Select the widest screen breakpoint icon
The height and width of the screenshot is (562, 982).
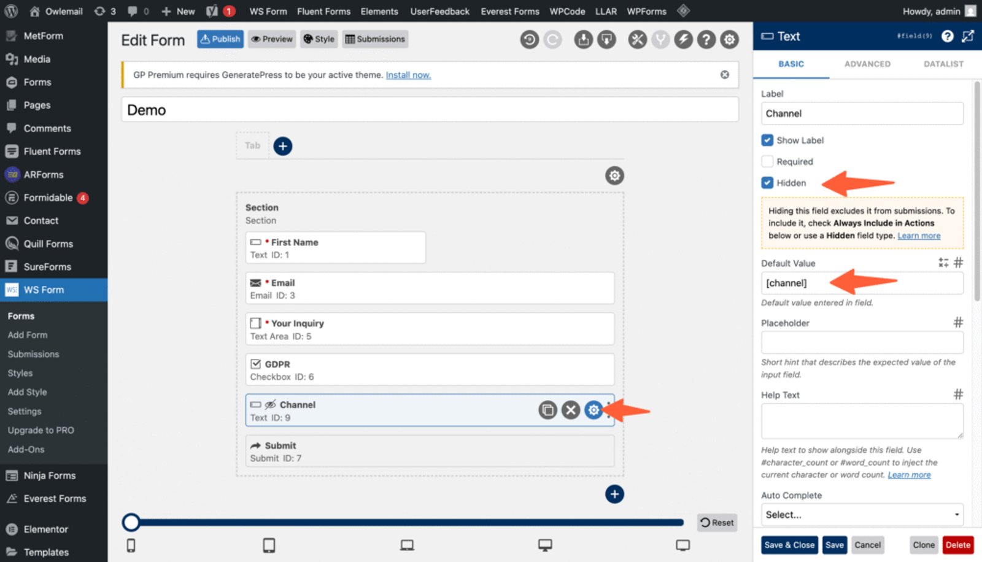click(x=683, y=545)
